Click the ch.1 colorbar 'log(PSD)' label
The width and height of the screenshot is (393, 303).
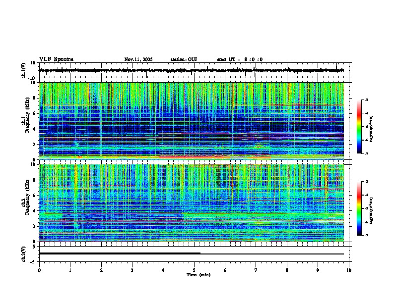[x=372, y=129]
